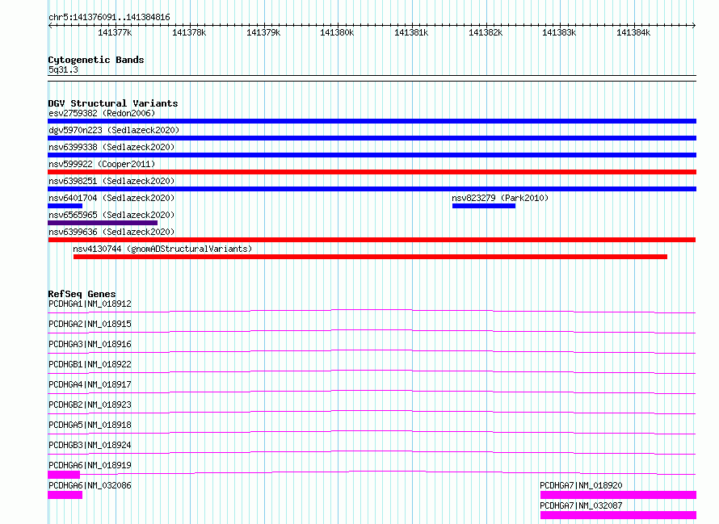The height and width of the screenshot is (524, 719).
Task: Click the 141380k ruler marker
Action: click(337, 32)
